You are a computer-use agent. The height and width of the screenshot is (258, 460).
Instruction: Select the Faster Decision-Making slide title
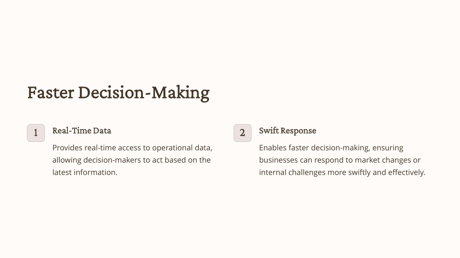point(118,93)
